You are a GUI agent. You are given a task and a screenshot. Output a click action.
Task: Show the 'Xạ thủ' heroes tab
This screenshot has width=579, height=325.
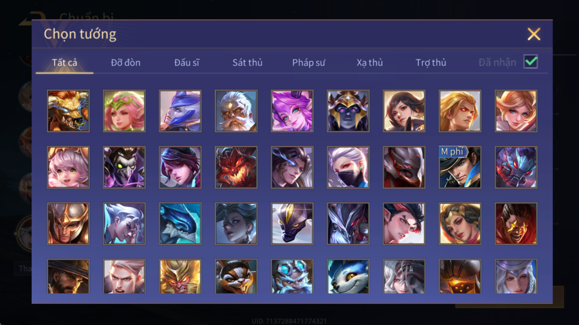(370, 62)
